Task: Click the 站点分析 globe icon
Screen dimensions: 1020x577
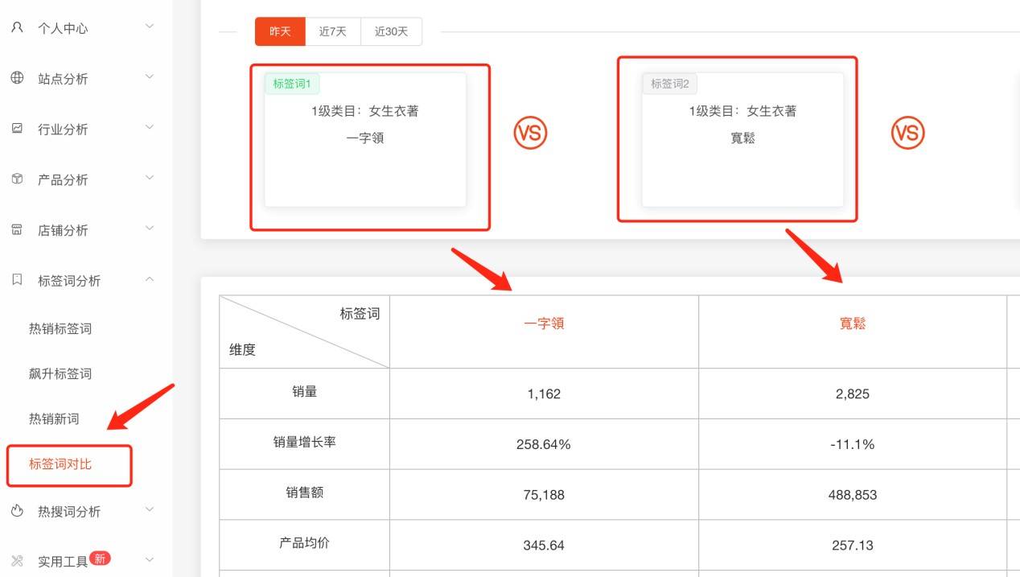Action: tap(17, 78)
